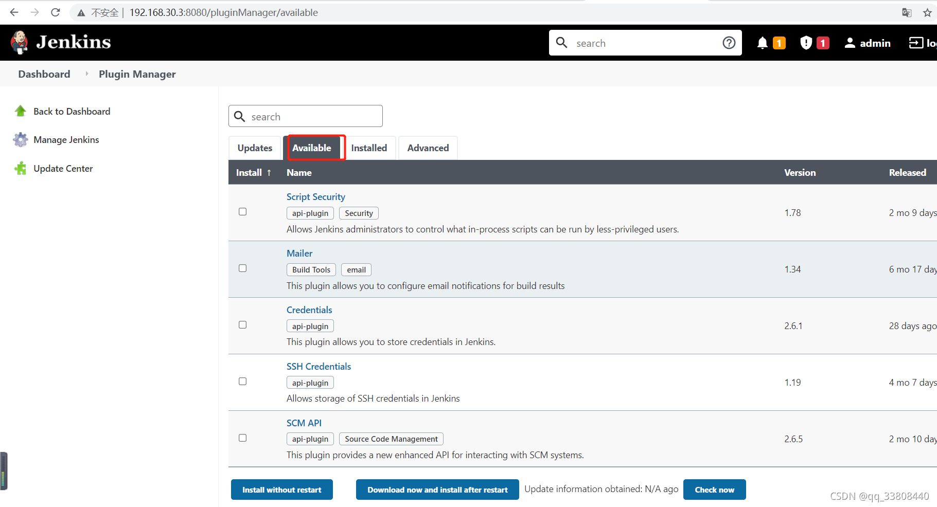
Task: Click the browser address bar URL
Action: (224, 12)
